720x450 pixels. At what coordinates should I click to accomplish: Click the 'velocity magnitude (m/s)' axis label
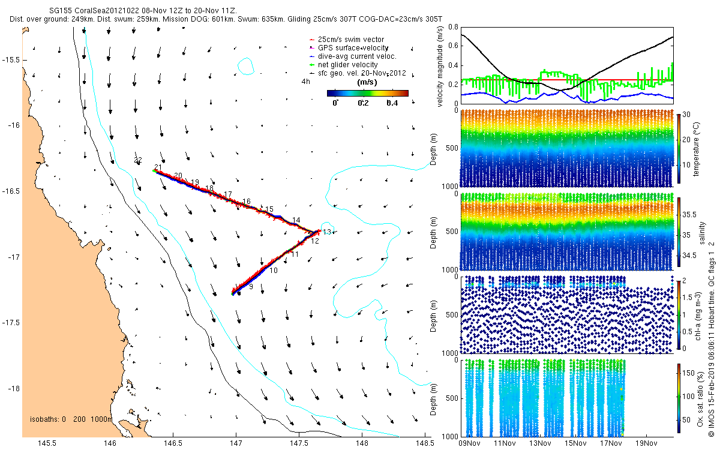pos(441,65)
